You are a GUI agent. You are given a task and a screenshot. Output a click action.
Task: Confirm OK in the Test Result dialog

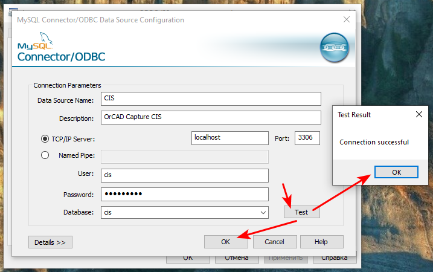(x=396, y=172)
